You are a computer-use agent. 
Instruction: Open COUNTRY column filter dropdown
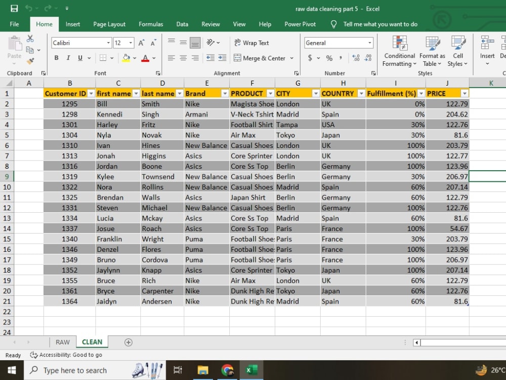pos(361,93)
